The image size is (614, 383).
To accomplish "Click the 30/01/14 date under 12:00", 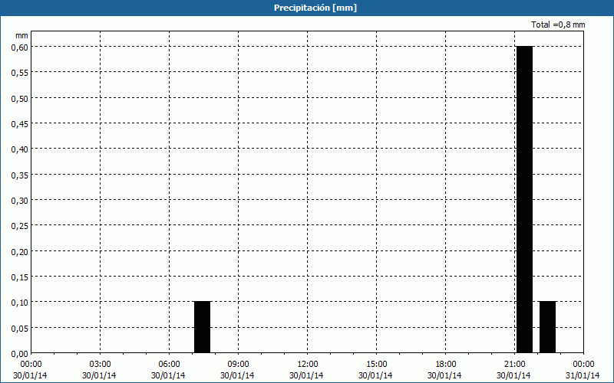I will 306,375.
